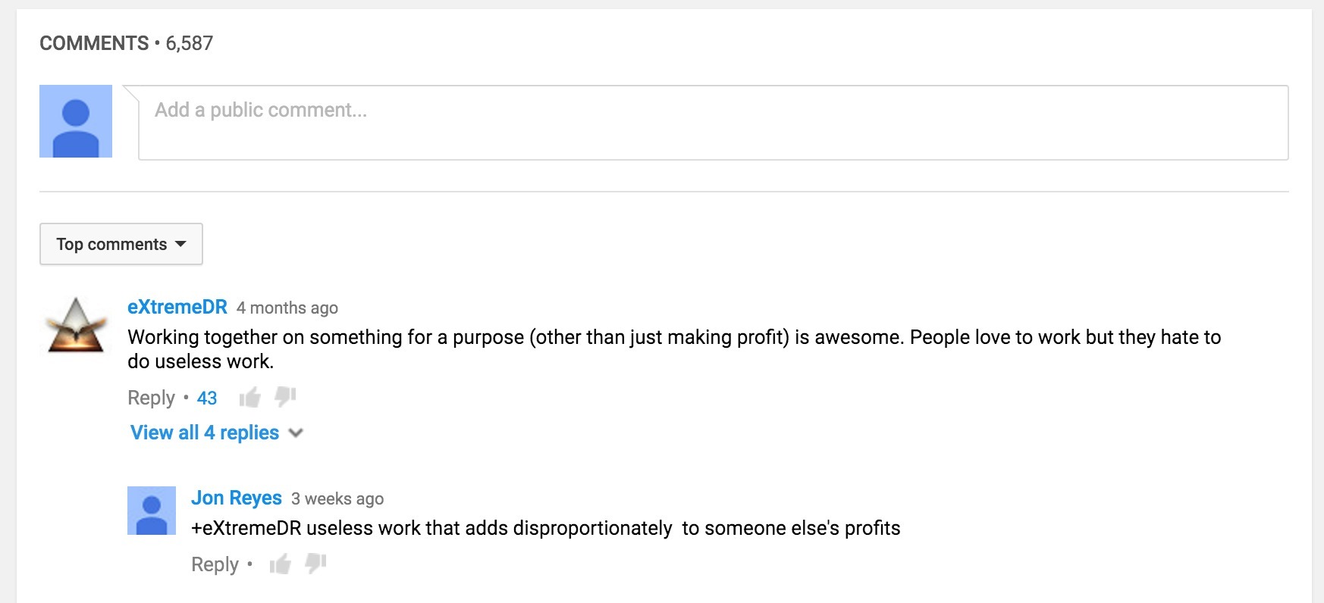Open the 4 months ago timestamp link

point(287,308)
